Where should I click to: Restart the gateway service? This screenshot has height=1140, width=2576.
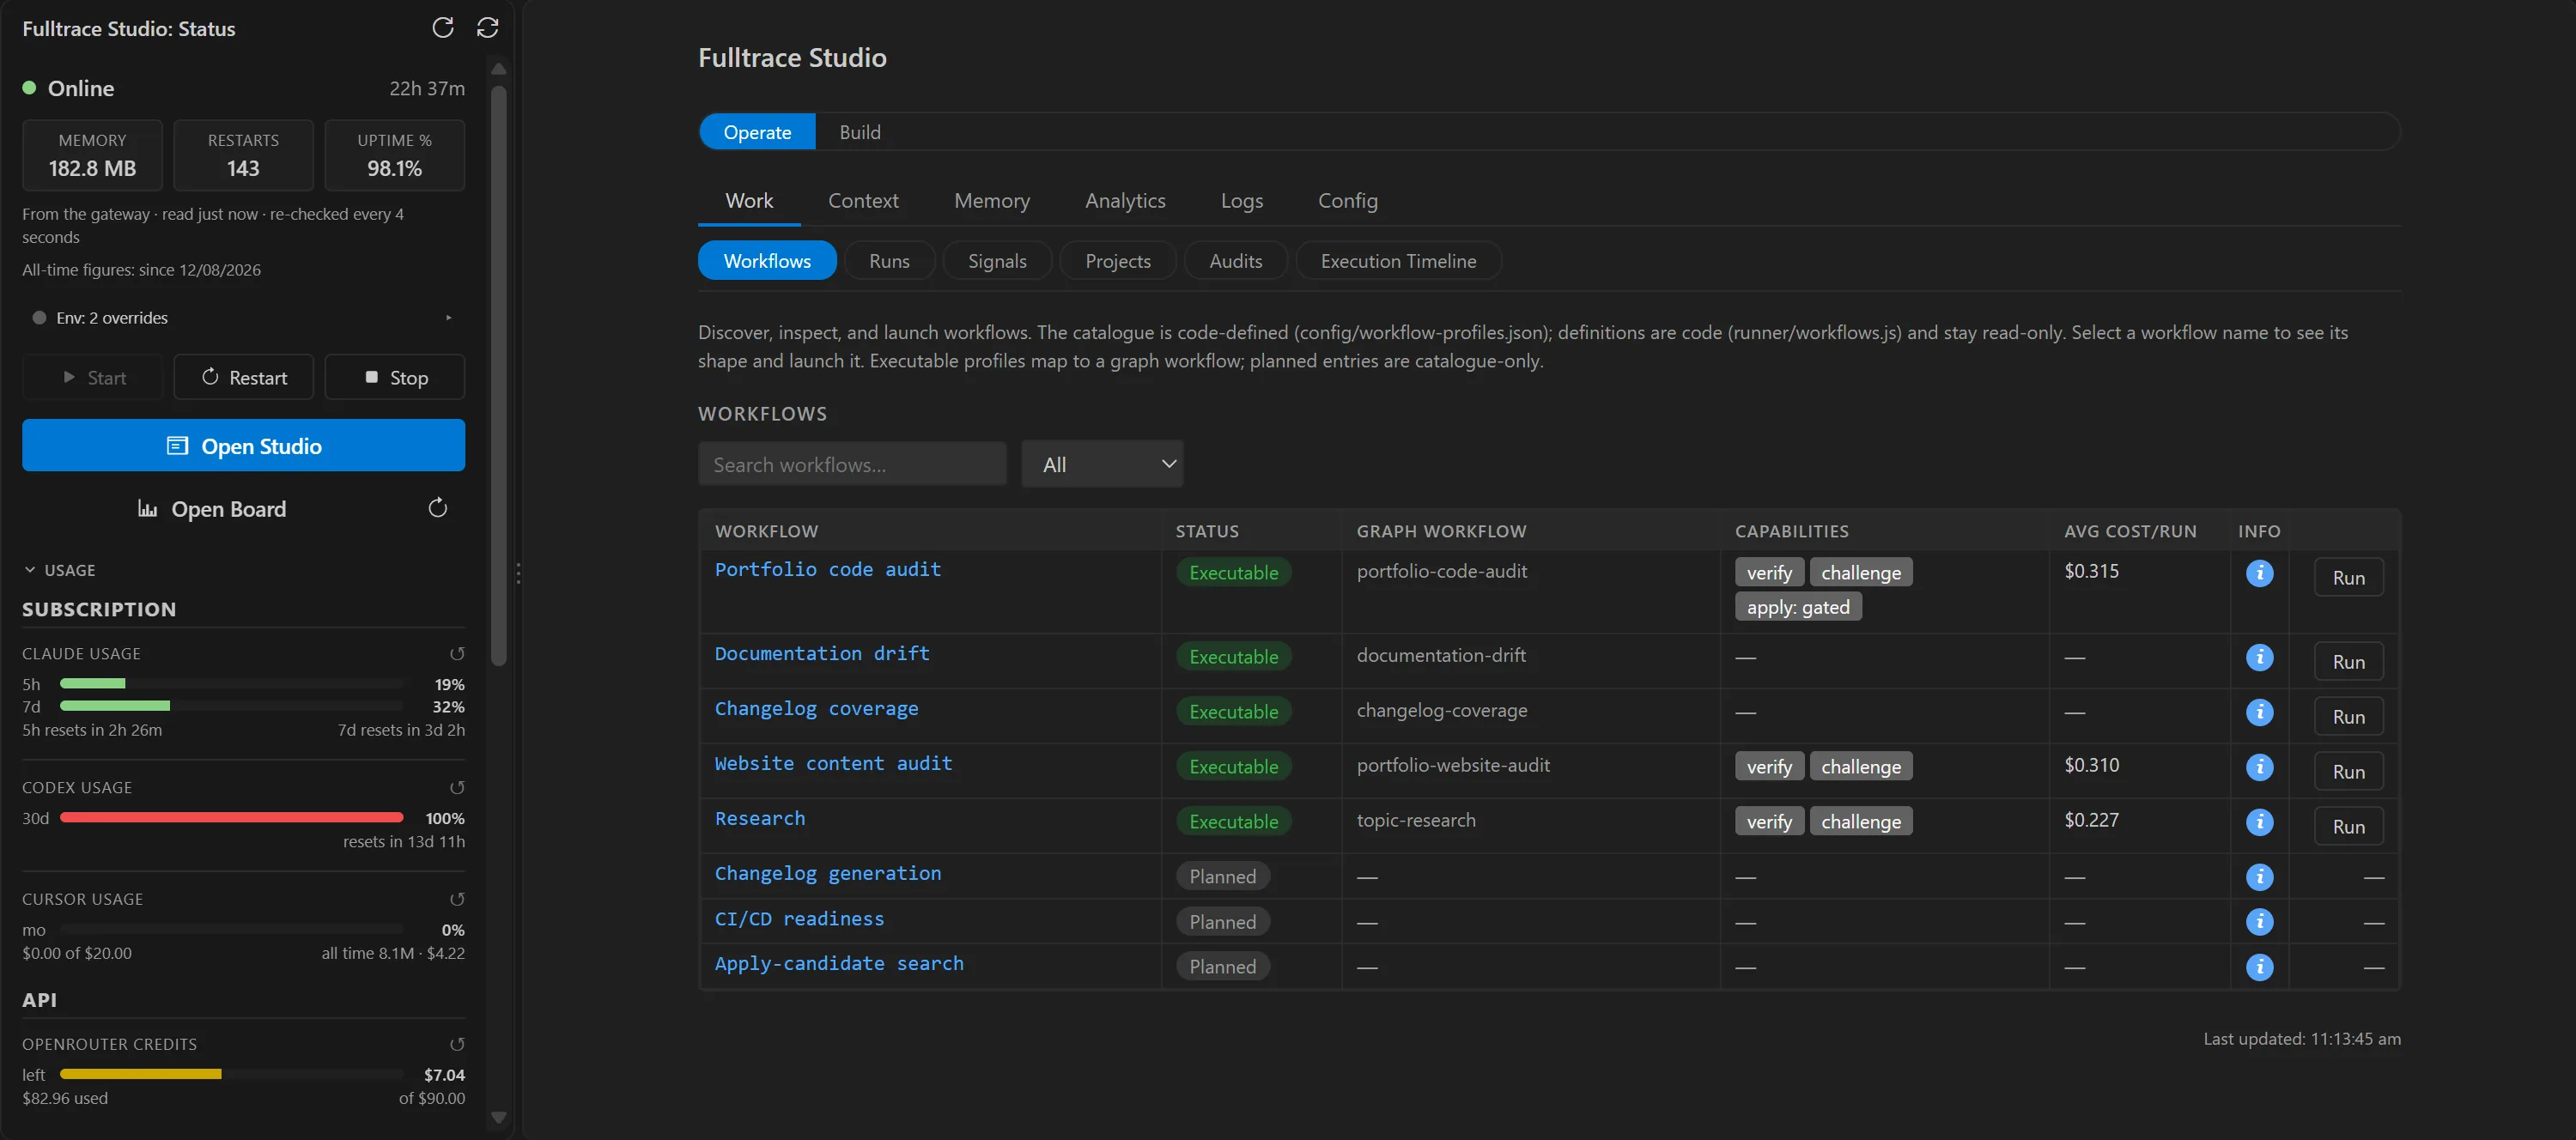pyautogui.click(x=243, y=377)
